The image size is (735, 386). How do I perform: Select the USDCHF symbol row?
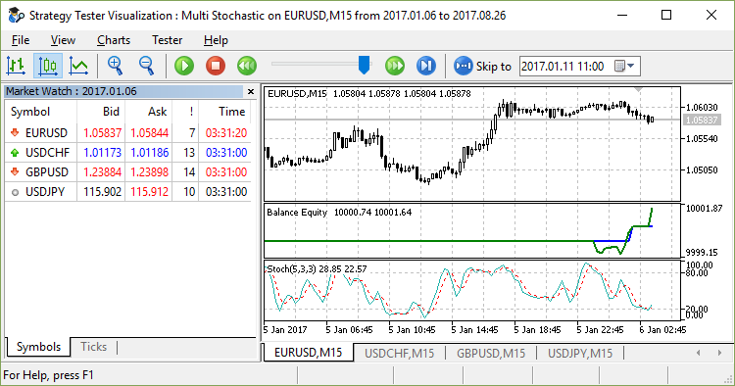(128, 152)
